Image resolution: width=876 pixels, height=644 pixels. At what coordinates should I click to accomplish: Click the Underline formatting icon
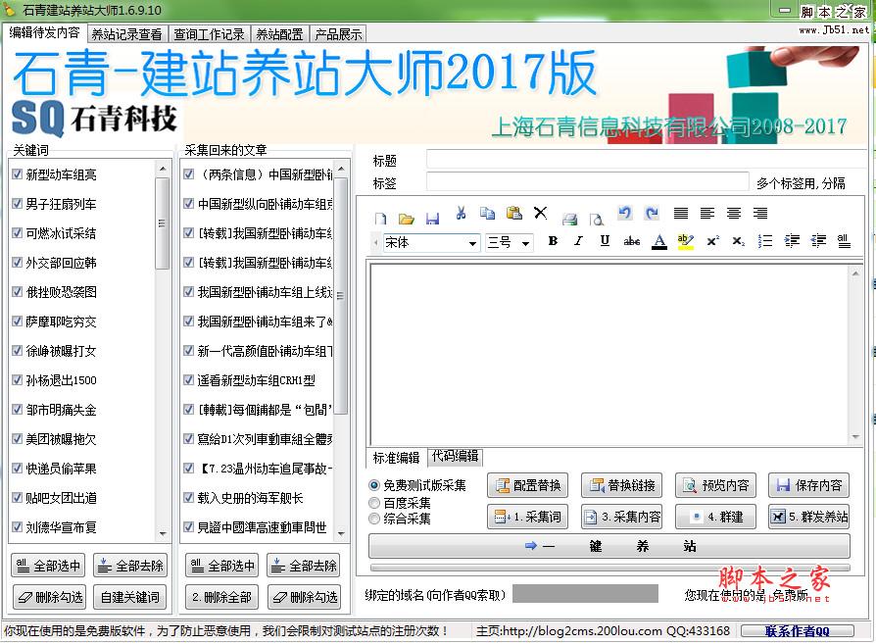[605, 241]
